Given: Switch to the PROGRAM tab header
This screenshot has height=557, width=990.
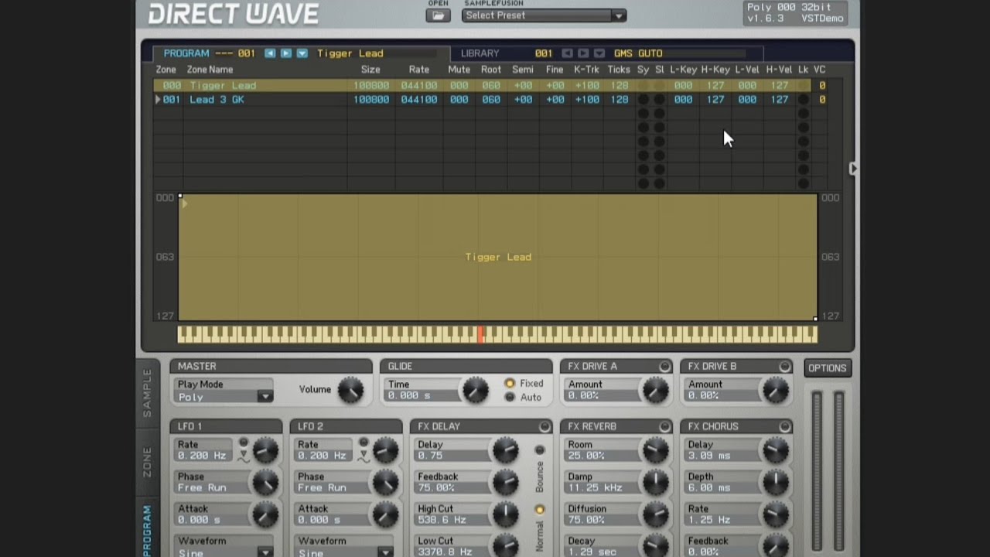Looking at the screenshot, I should [x=186, y=53].
